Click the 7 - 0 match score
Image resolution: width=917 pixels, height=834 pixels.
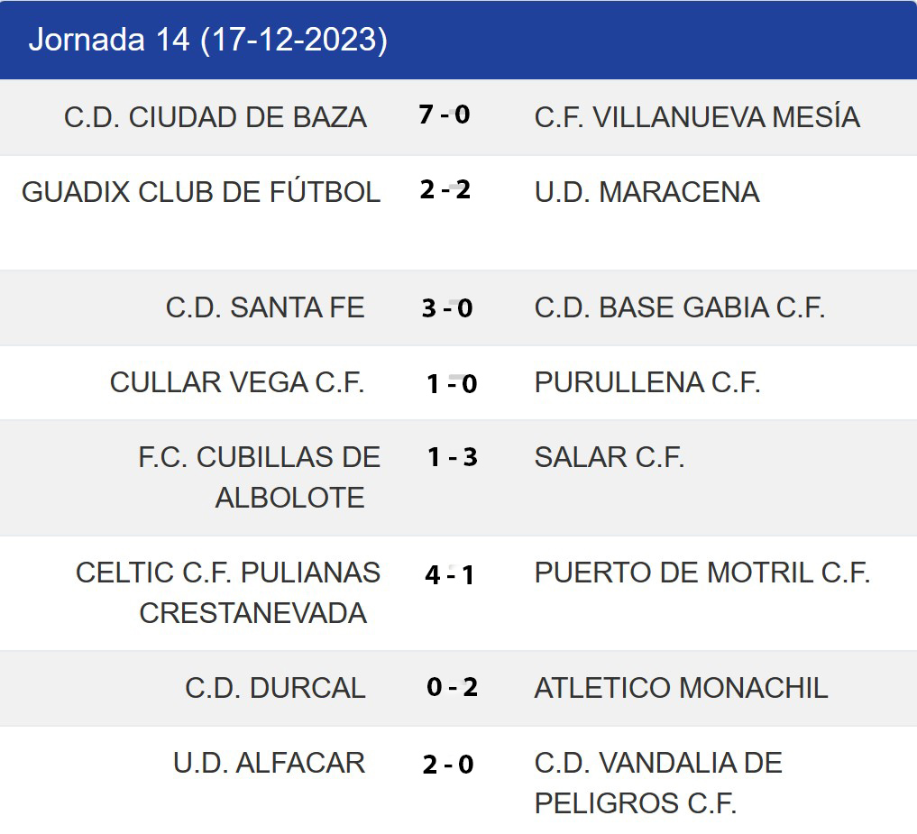click(x=445, y=115)
